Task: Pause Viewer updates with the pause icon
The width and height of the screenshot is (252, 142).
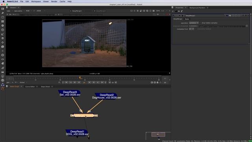Action: pos(154,11)
